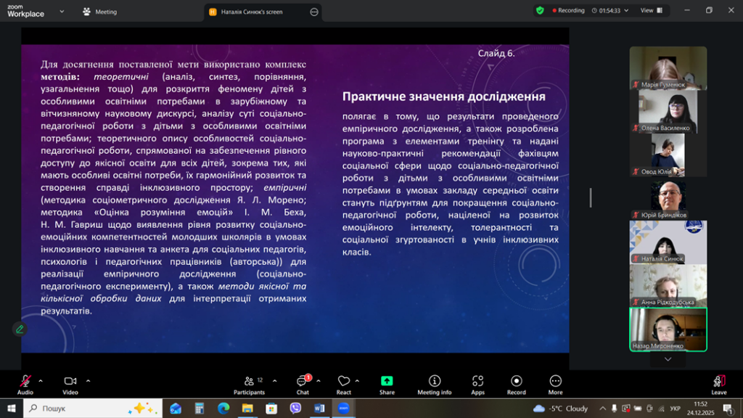Expand the Zoom Workplace dropdown arrow
The height and width of the screenshot is (418, 743).
tap(61, 12)
